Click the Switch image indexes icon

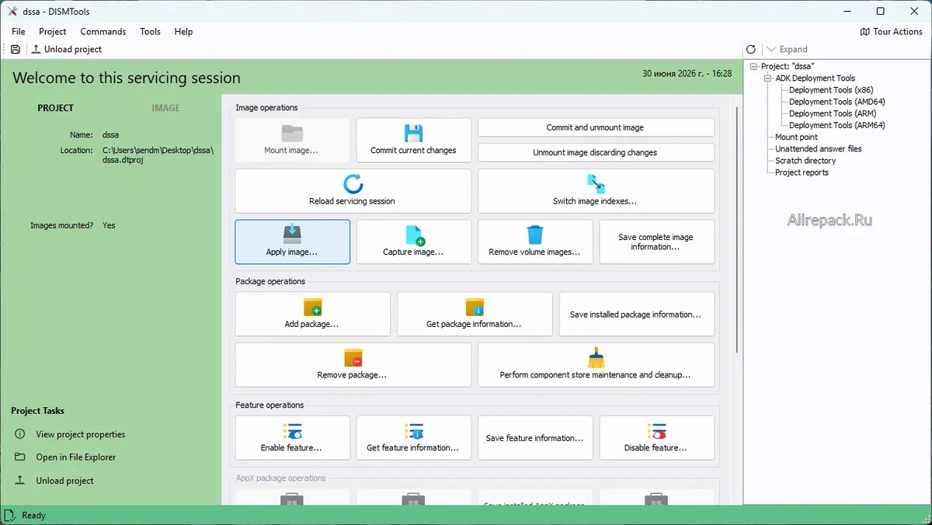point(596,184)
